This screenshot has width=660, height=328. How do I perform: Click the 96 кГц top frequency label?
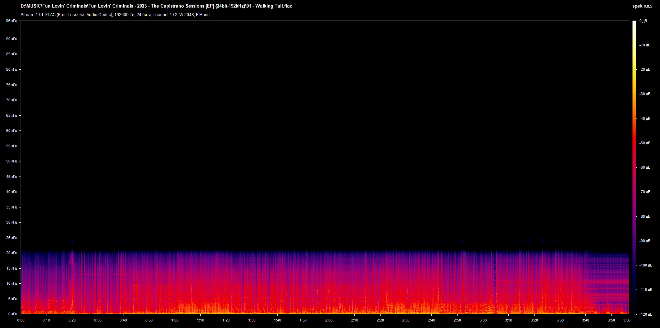(11, 21)
